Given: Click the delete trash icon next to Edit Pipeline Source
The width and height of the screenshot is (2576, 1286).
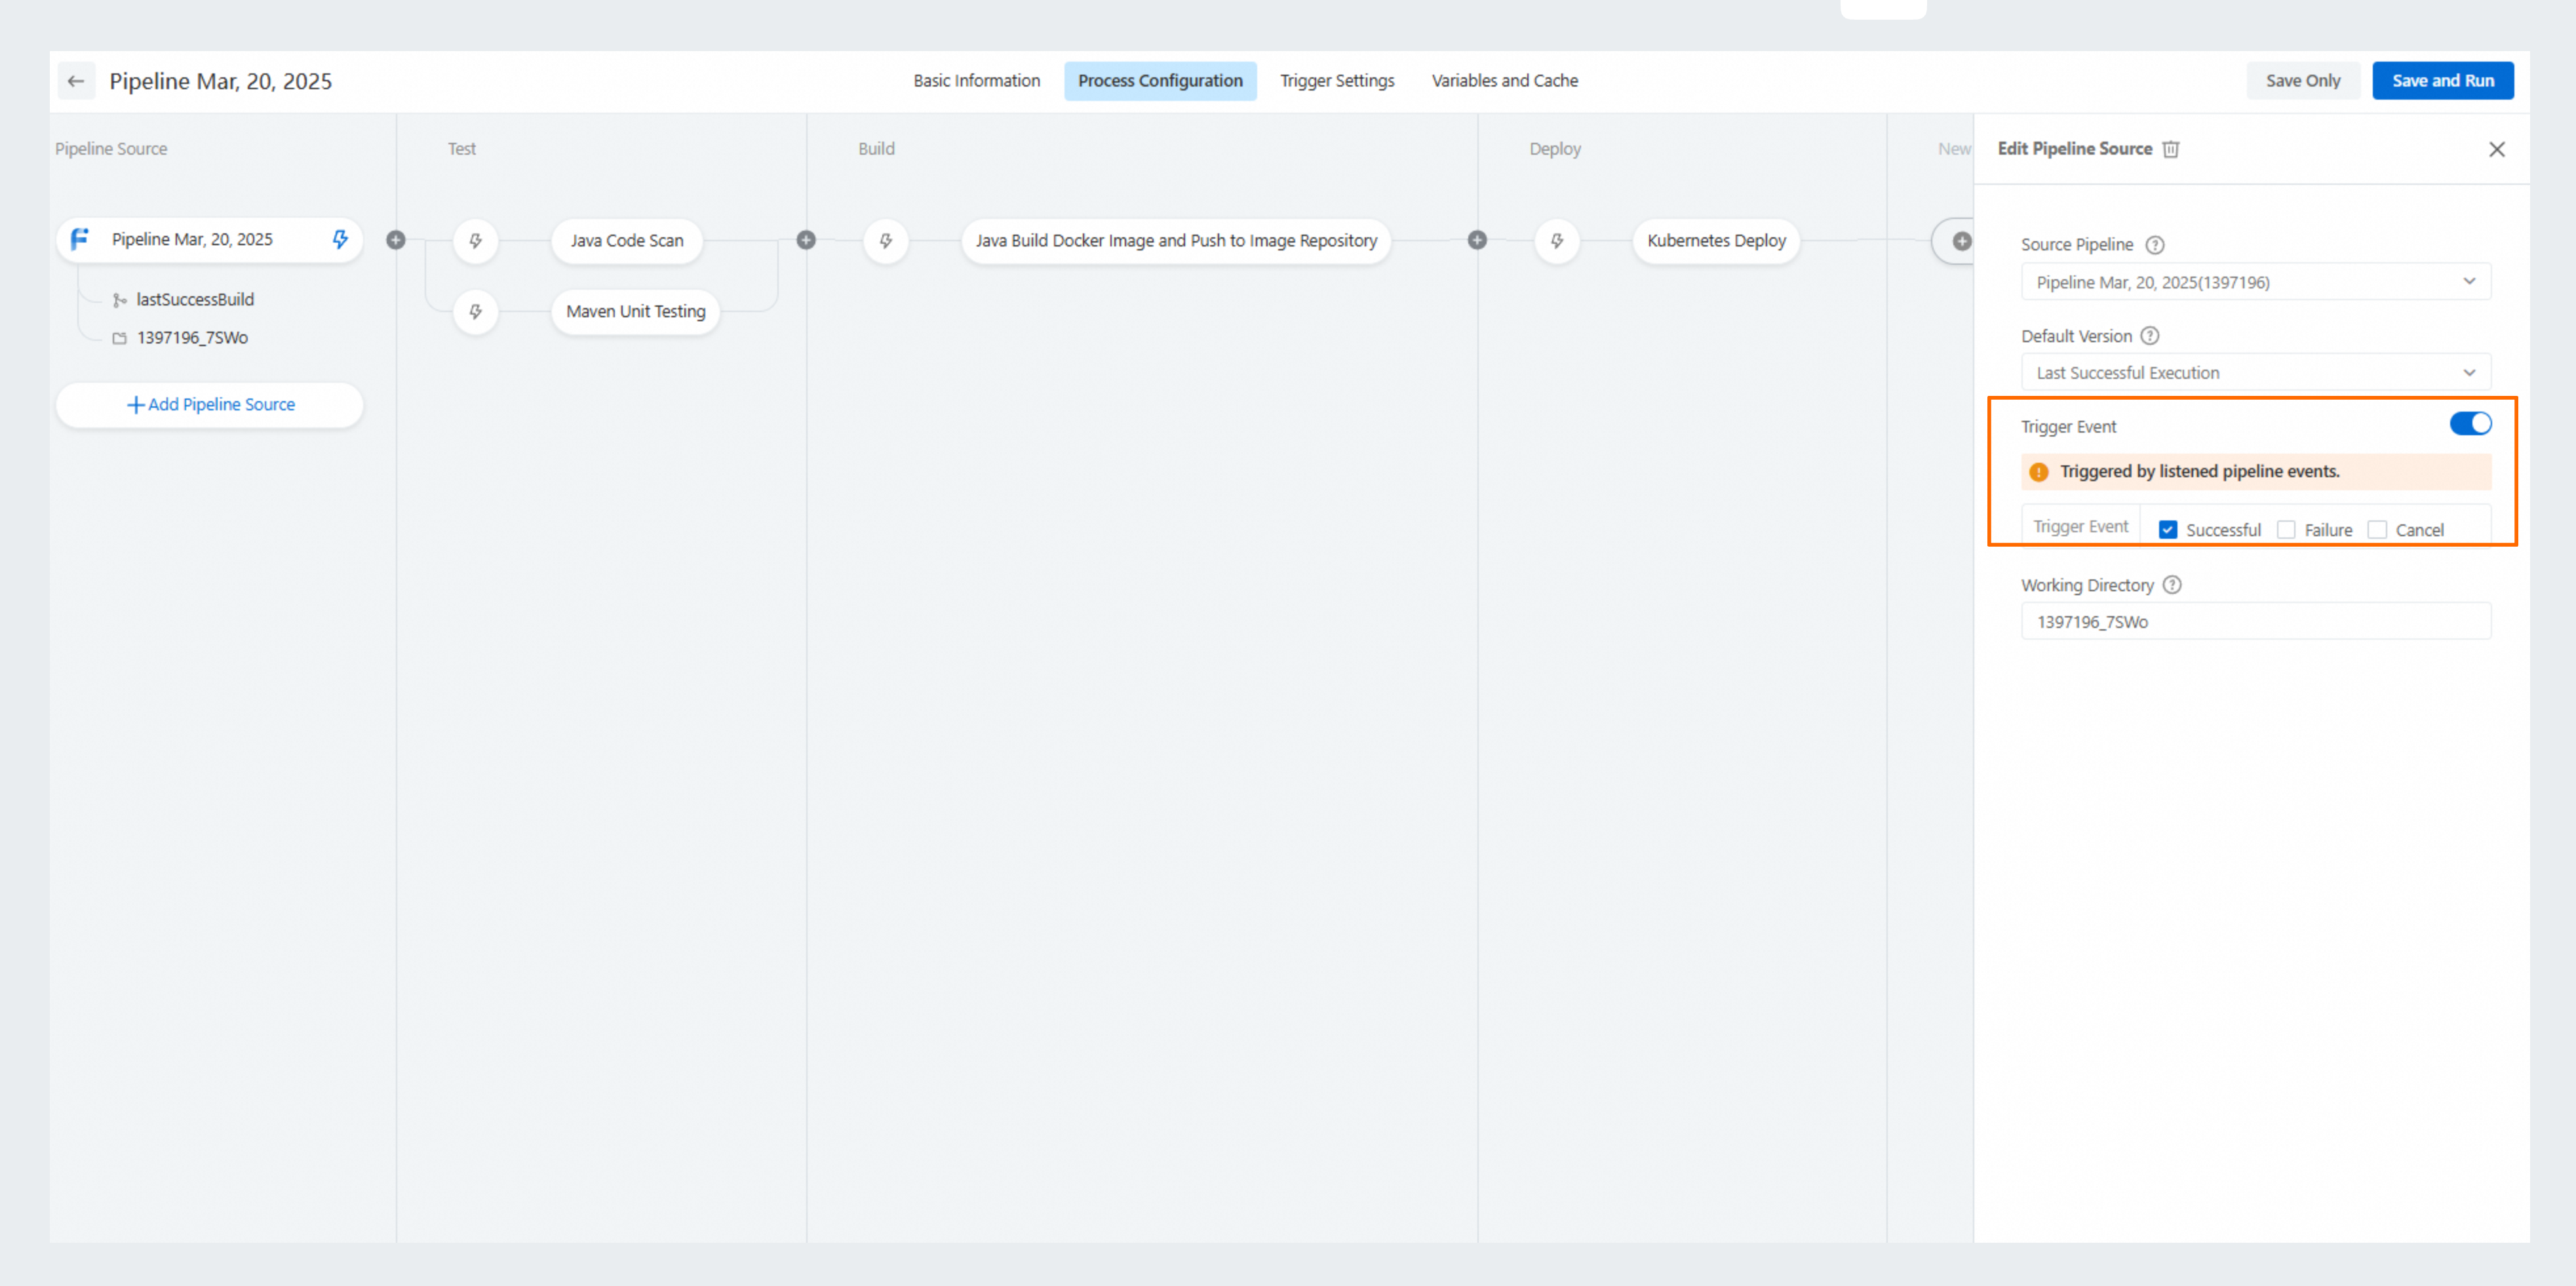Looking at the screenshot, I should point(2171,149).
